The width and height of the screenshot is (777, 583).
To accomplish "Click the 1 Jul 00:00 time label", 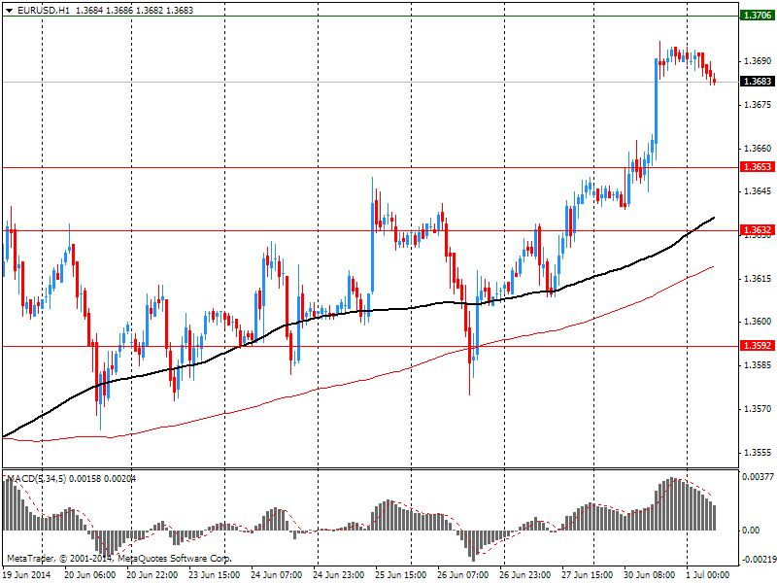I will click(708, 574).
